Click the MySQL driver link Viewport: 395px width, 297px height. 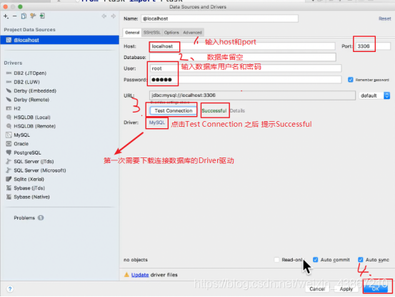point(156,123)
